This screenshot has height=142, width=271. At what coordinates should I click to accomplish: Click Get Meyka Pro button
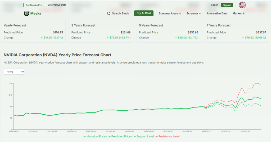34,5
